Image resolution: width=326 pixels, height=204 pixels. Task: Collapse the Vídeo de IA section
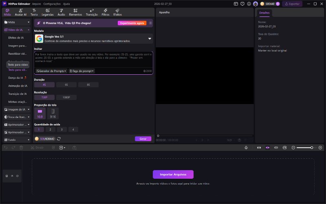pyautogui.click(x=17, y=30)
